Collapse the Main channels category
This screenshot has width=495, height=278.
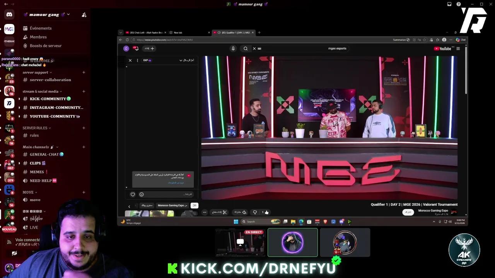[41, 147]
